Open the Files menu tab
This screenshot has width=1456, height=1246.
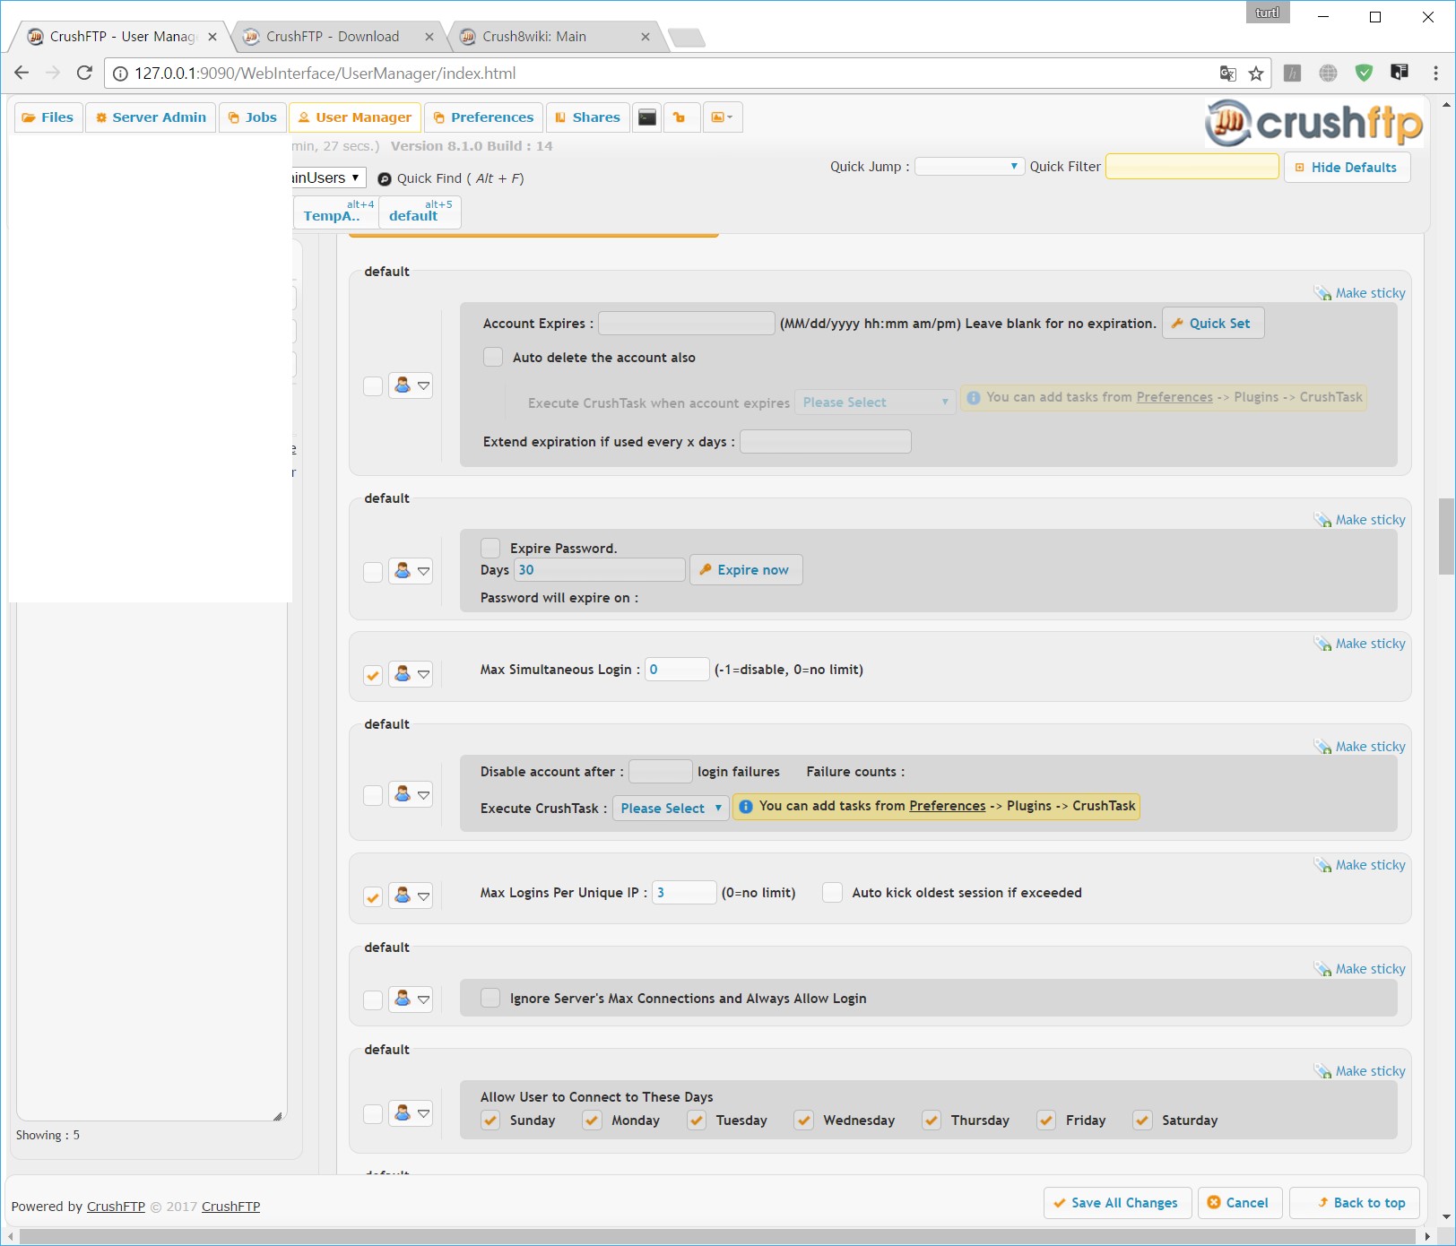[48, 117]
